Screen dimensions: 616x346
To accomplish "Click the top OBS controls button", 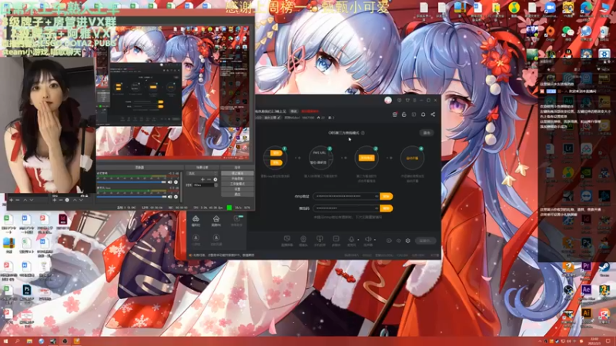I will pyautogui.click(x=237, y=174).
